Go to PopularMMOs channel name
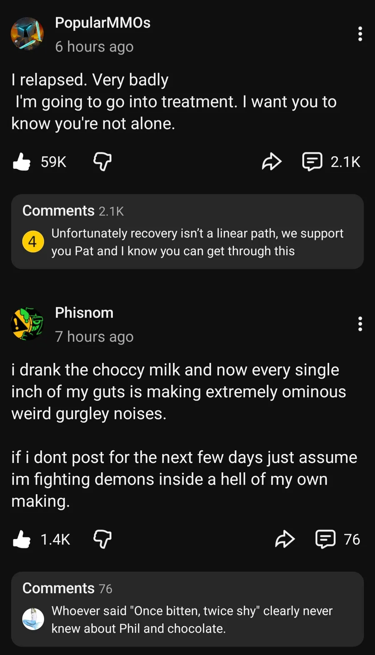The height and width of the screenshot is (655, 375). (x=102, y=23)
